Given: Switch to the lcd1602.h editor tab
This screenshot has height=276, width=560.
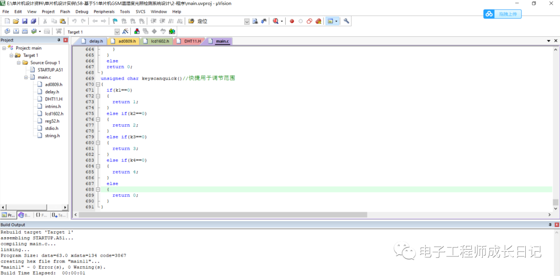Looking at the screenshot, I should pos(157,41).
